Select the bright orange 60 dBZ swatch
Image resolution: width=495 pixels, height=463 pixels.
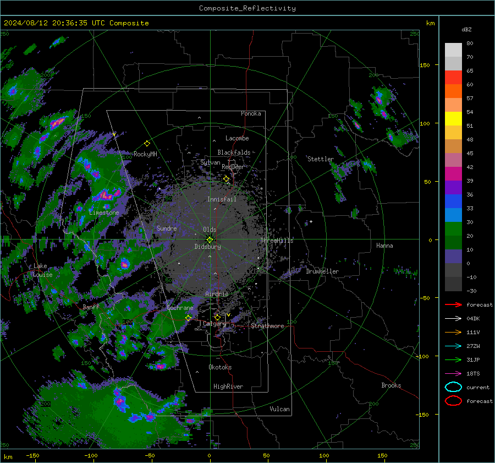coord(453,91)
